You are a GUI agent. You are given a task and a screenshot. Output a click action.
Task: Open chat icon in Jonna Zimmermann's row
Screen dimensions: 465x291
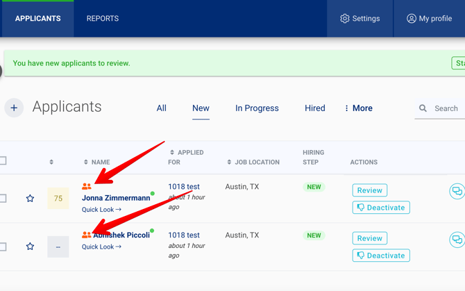point(457,191)
